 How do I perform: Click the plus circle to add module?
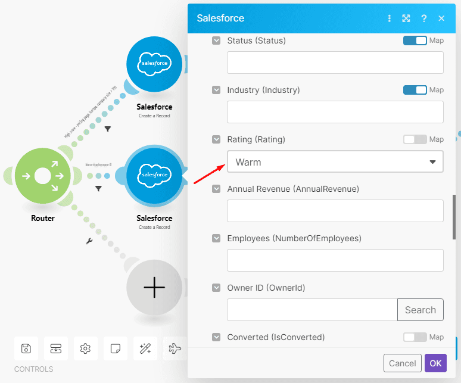point(154,287)
